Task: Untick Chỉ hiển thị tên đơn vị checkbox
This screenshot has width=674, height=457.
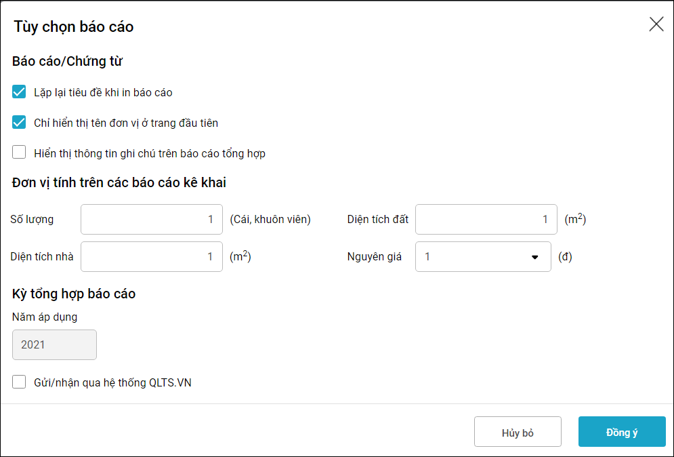Action: pyautogui.click(x=19, y=123)
